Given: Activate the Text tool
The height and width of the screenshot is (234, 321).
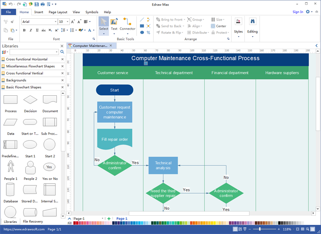Looking at the screenshot, I should 114,24.
